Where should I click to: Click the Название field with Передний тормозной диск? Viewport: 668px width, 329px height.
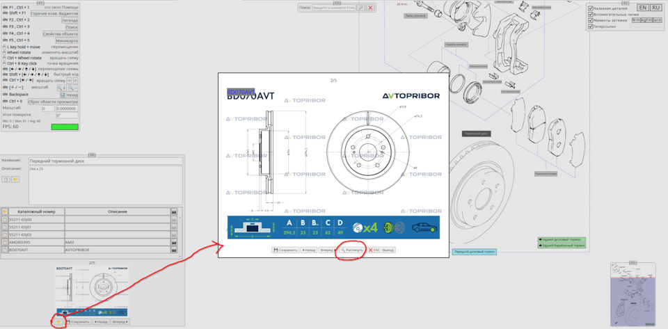tap(105, 161)
